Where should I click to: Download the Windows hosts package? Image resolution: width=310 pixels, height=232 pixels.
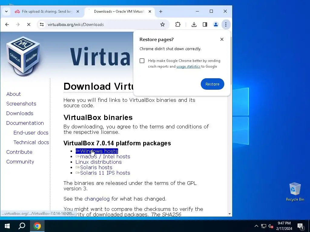pos(97,151)
